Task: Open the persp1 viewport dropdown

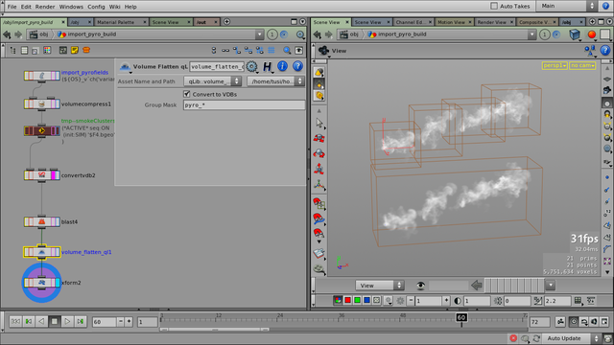Action: (x=555, y=65)
